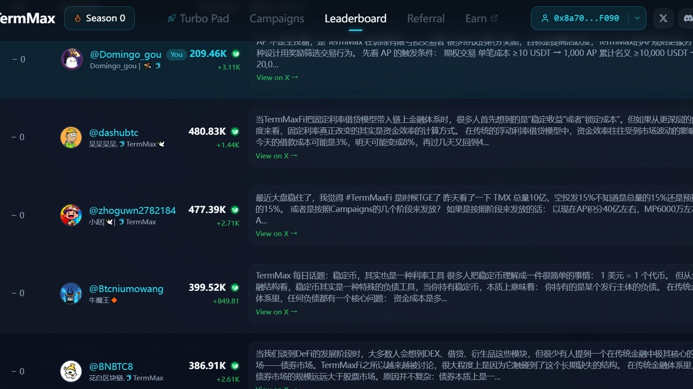The width and height of the screenshot is (693, 389).
Task: Click the external-link icon beside Earn
Action: click(x=494, y=18)
